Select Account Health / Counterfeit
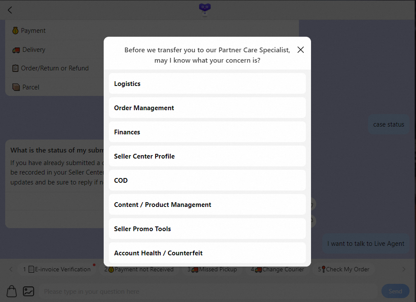Image resolution: width=416 pixels, height=302 pixels. [x=207, y=253]
